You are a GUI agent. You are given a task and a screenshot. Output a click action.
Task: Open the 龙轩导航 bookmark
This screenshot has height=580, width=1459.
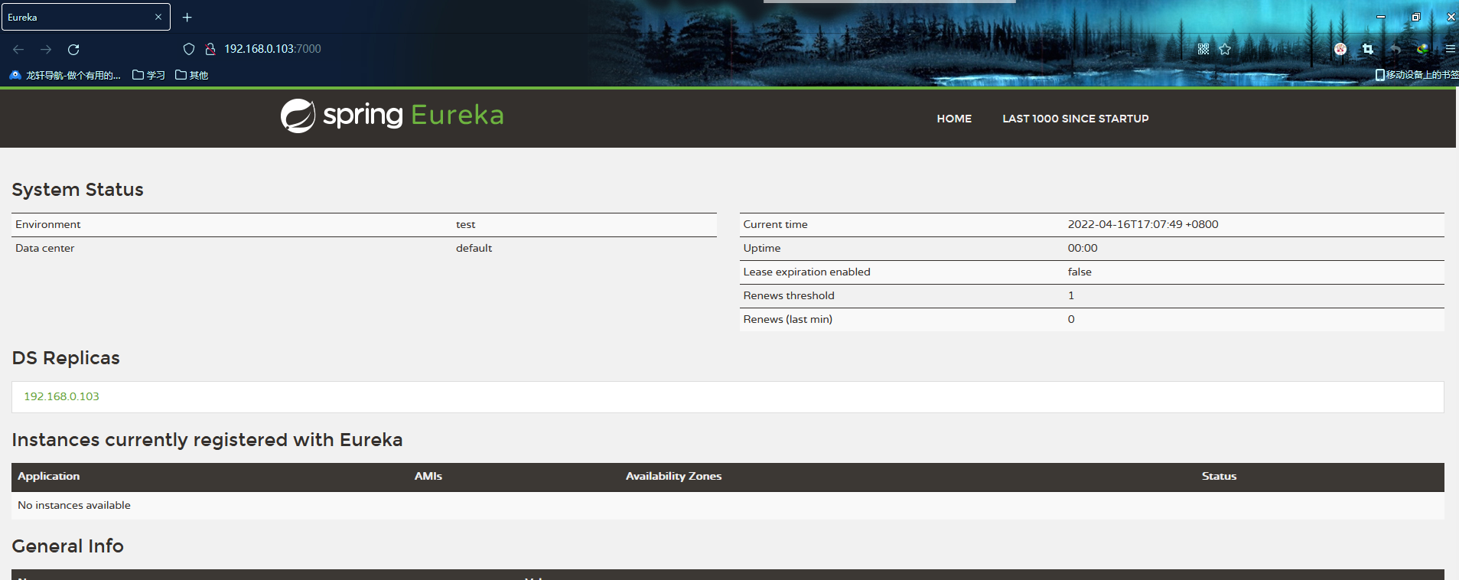click(x=66, y=75)
